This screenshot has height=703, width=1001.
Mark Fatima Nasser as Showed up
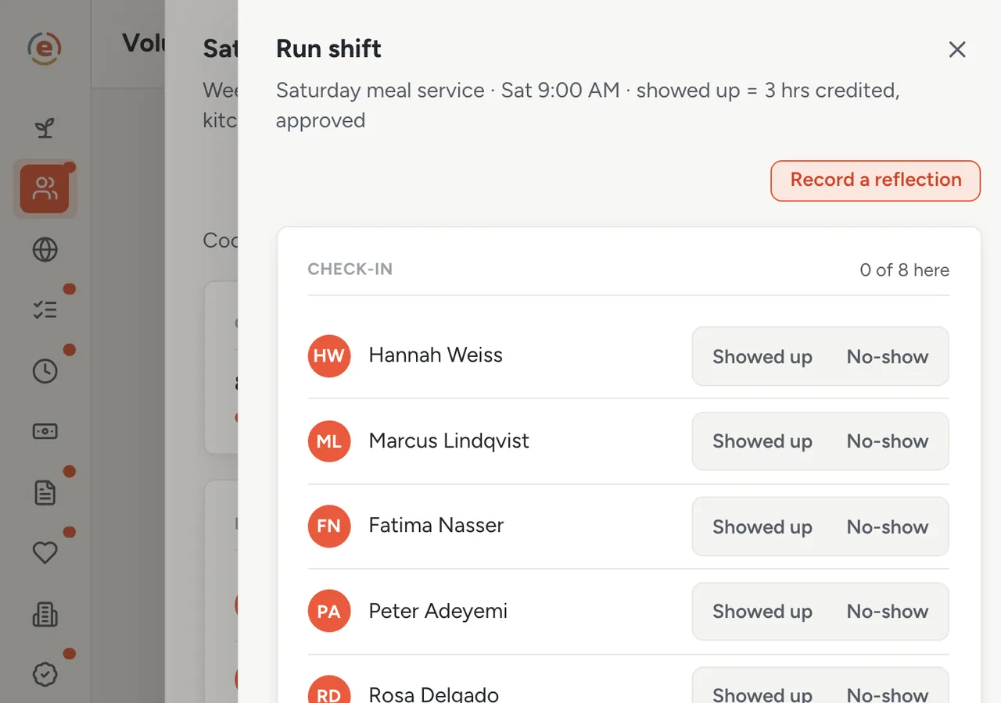tap(762, 527)
